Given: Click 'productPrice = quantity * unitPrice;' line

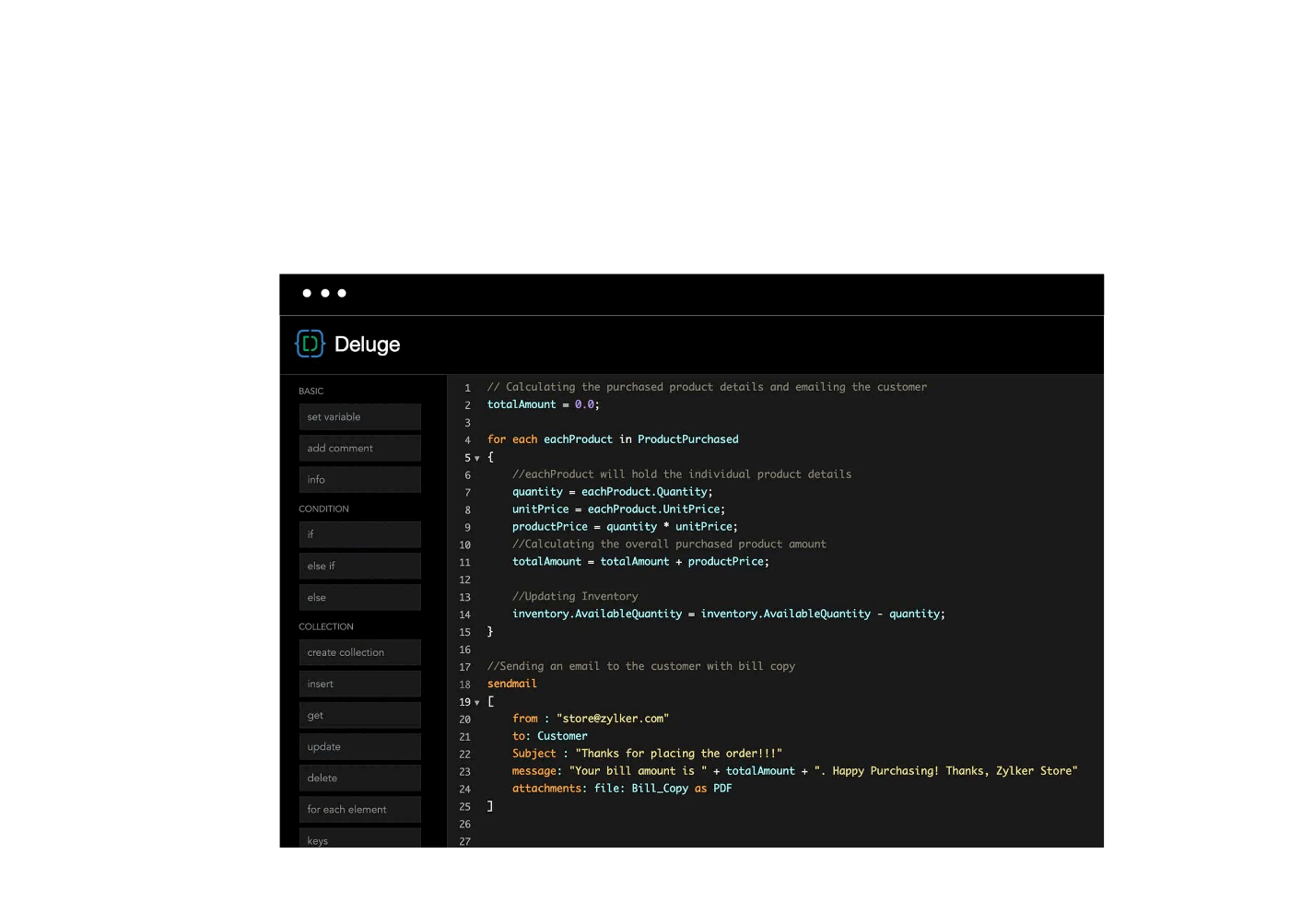Looking at the screenshot, I should pyautogui.click(x=625, y=527).
